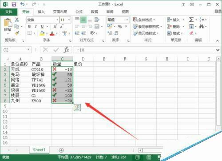The height and width of the screenshot is (161, 222).
Task: Click the Save icon in quick access toolbar
Action: [x=14, y=4]
